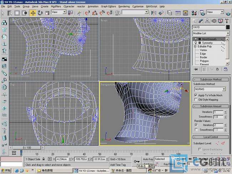Image resolution: width=232 pixels, height=174 pixels.
Task: Open the Graph Editors menu
Action: tap(109, 6)
